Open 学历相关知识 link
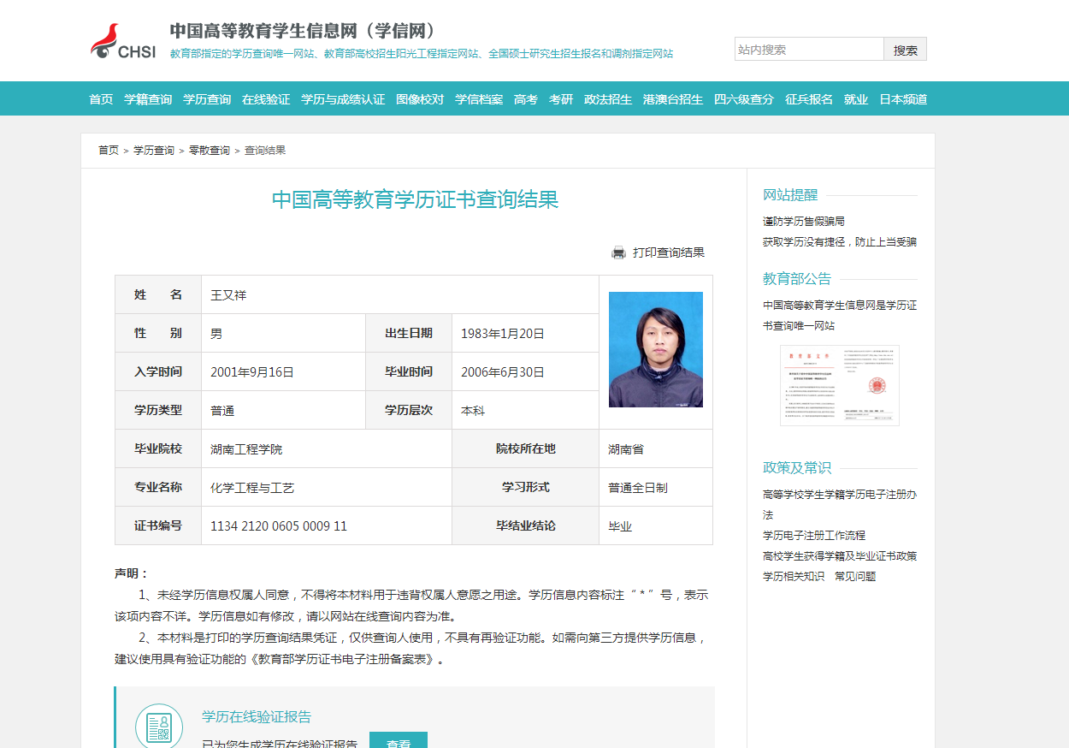1069x748 pixels. (794, 577)
